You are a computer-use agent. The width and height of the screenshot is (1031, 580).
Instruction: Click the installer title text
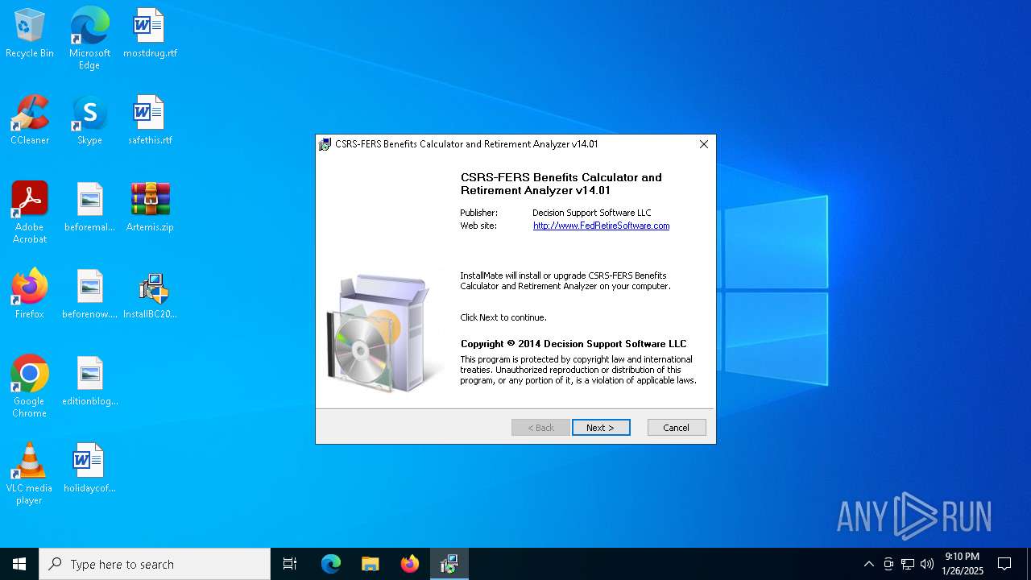point(466,144)
